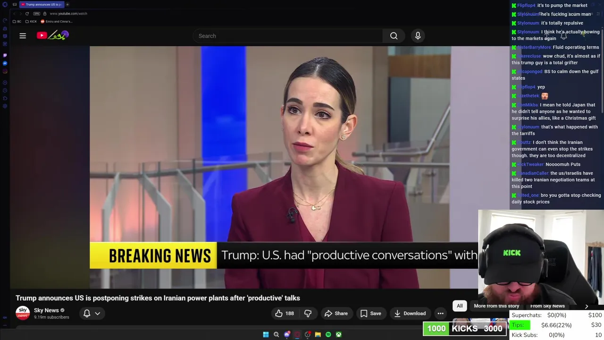Like the video with thumbs up
The height and width of the screenshot is (340, 604).
(285, 313)
